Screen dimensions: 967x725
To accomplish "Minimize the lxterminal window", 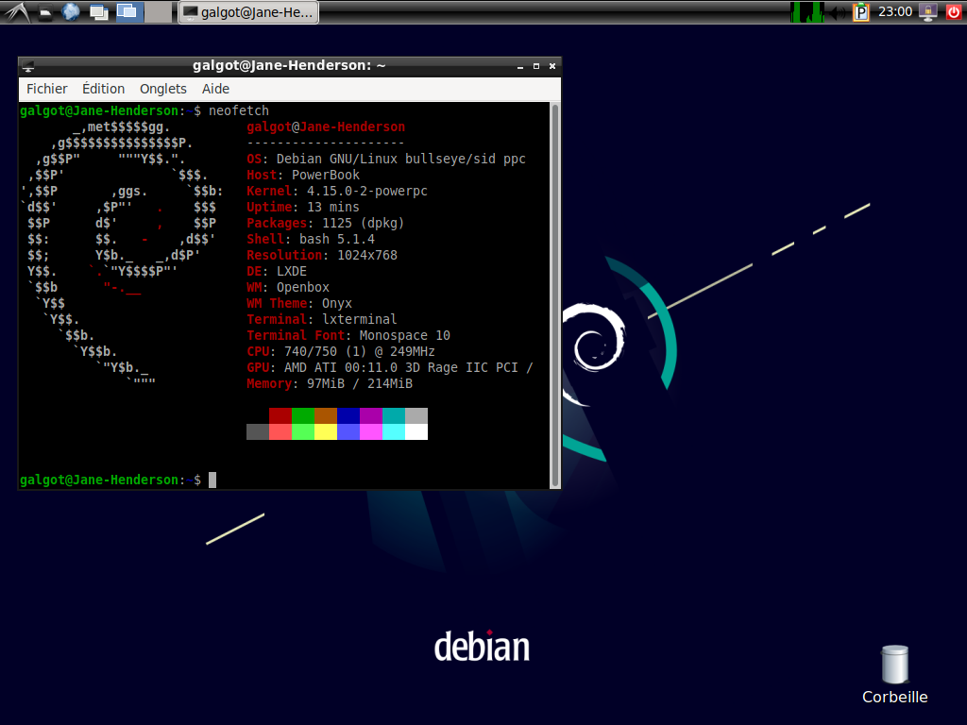I will tap(520, 66).
